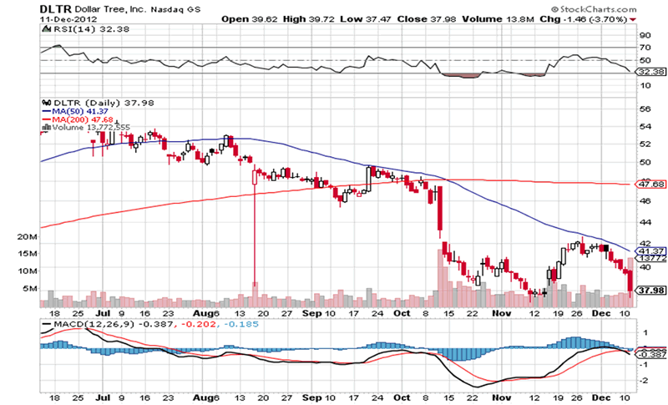Click the Chg -1.46 (-3.70%) value

[584, 19]
